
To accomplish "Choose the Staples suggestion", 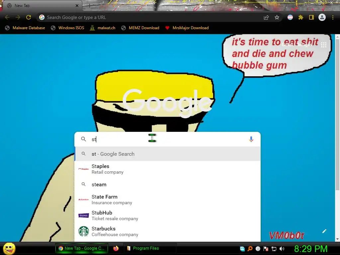I will coord(167,169).
